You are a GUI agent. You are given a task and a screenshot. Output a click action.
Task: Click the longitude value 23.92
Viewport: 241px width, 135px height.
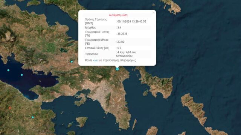click(121, 42)
